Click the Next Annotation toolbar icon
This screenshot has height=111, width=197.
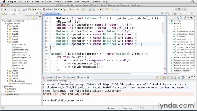[x=98, y=10]
